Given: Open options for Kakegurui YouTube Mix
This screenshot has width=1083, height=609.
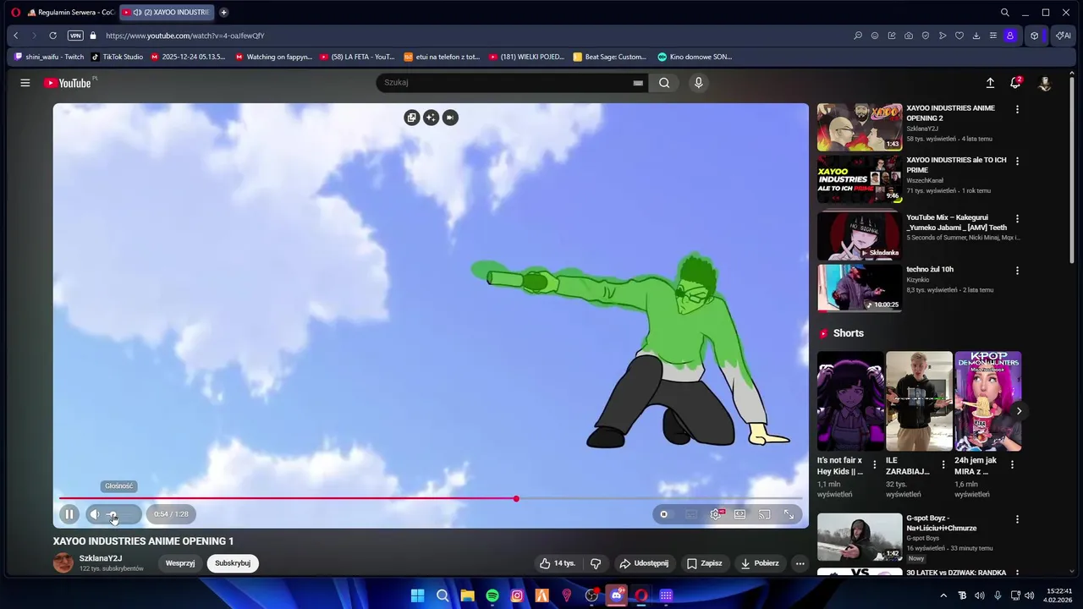Looking at the screenshot, I should [x=1017, y=218].
